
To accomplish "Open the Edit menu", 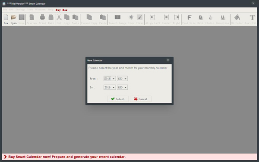I will (x=11, y=10).
